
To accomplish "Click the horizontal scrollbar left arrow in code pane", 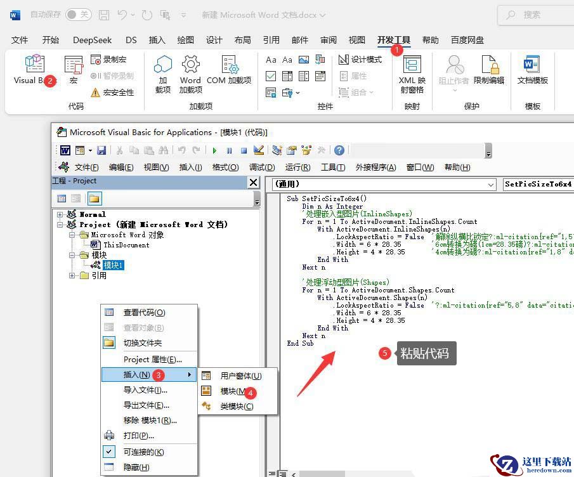I will [x=293, y=474].
